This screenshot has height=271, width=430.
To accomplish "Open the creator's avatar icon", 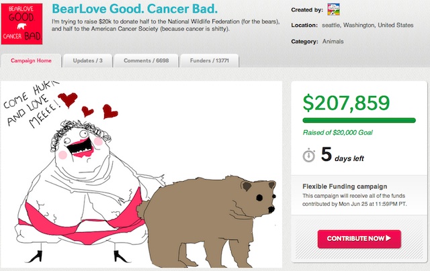I will pyautogui.click(x=333, y=9).
